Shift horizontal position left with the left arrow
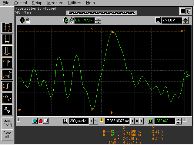Viewport: 194px width, 145px height. coord(132,121)
